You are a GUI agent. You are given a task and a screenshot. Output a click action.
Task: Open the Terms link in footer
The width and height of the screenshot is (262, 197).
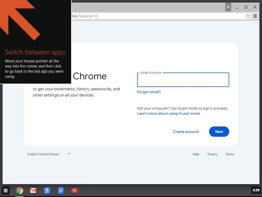click(x=230, y=154)
